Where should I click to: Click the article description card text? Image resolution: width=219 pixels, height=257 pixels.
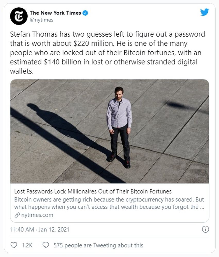pyautogui.click(x=109, y=203)
